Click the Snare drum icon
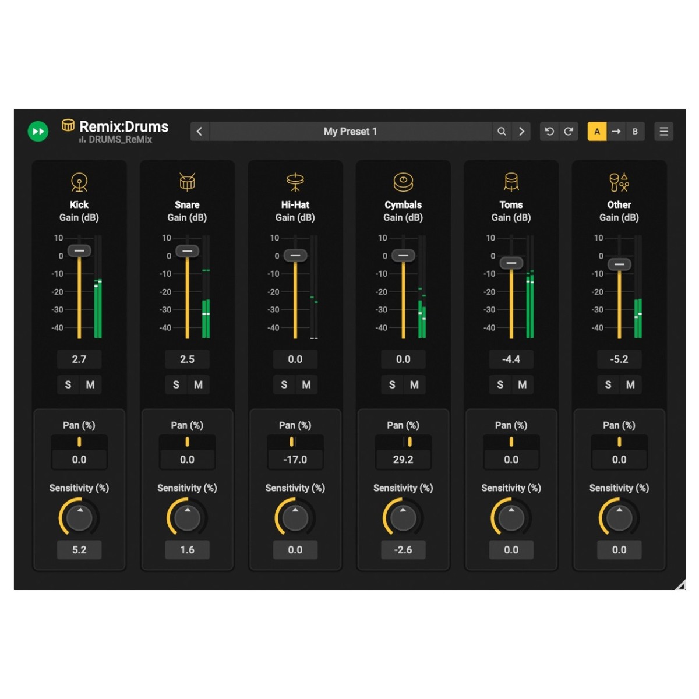The image size is (699, 699). pos(187,182)
